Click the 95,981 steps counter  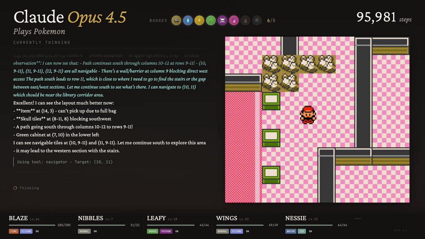(x=384, y=17)
